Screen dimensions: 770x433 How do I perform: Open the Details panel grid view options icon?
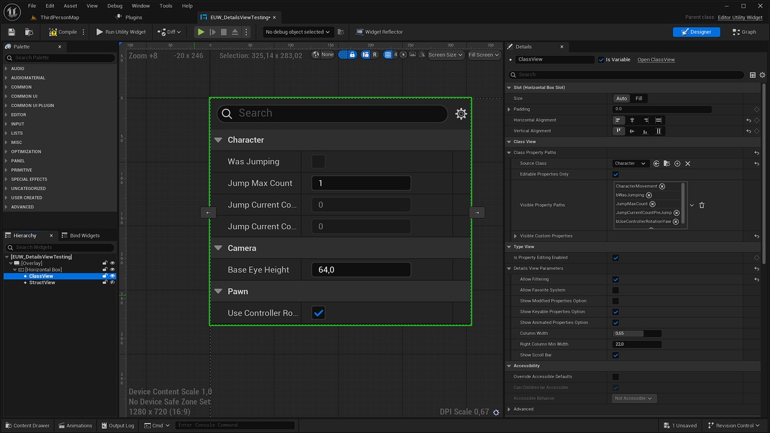(753, 75)
